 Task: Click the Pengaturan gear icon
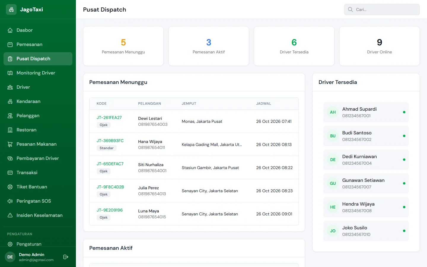pos(10,244)
